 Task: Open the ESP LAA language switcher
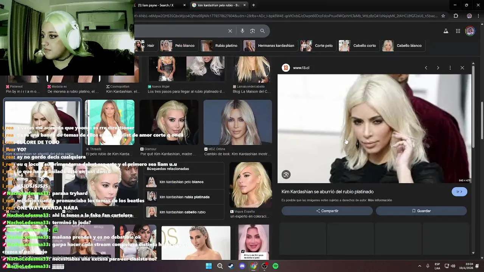437,266
